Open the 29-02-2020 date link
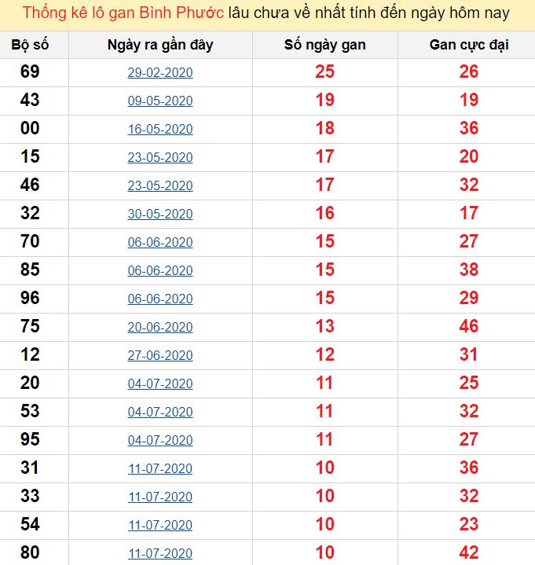The width and height of the screenshot is (535, 565). pyautogui.click(x=160, y=72)
